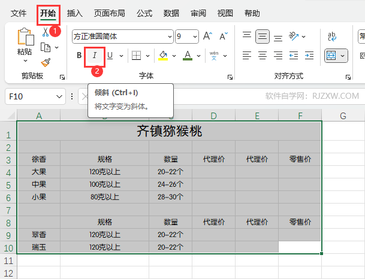
Task: Click the Cut scissors icon
Action: pos(46,32)
